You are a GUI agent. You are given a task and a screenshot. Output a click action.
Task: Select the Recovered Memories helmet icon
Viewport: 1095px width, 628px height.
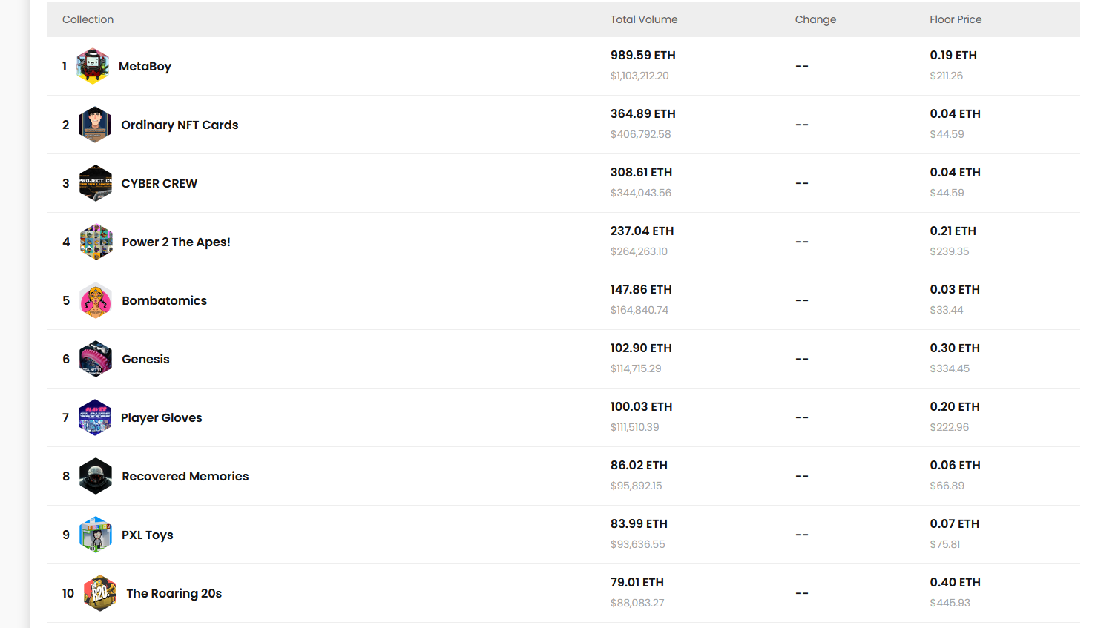(96, 476)
